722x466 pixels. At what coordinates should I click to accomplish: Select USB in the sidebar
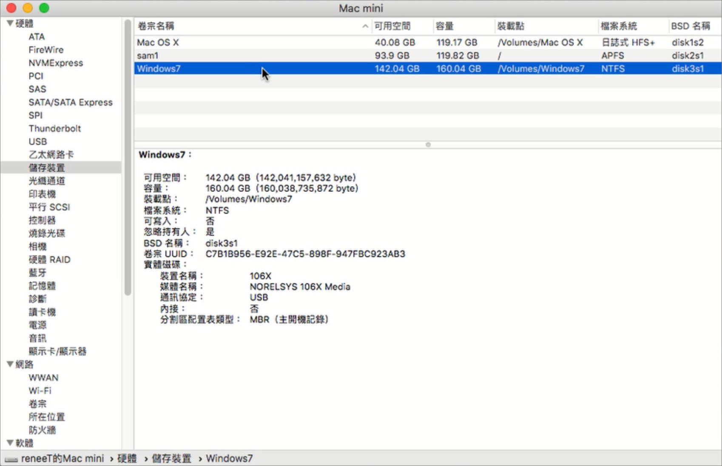37,142
